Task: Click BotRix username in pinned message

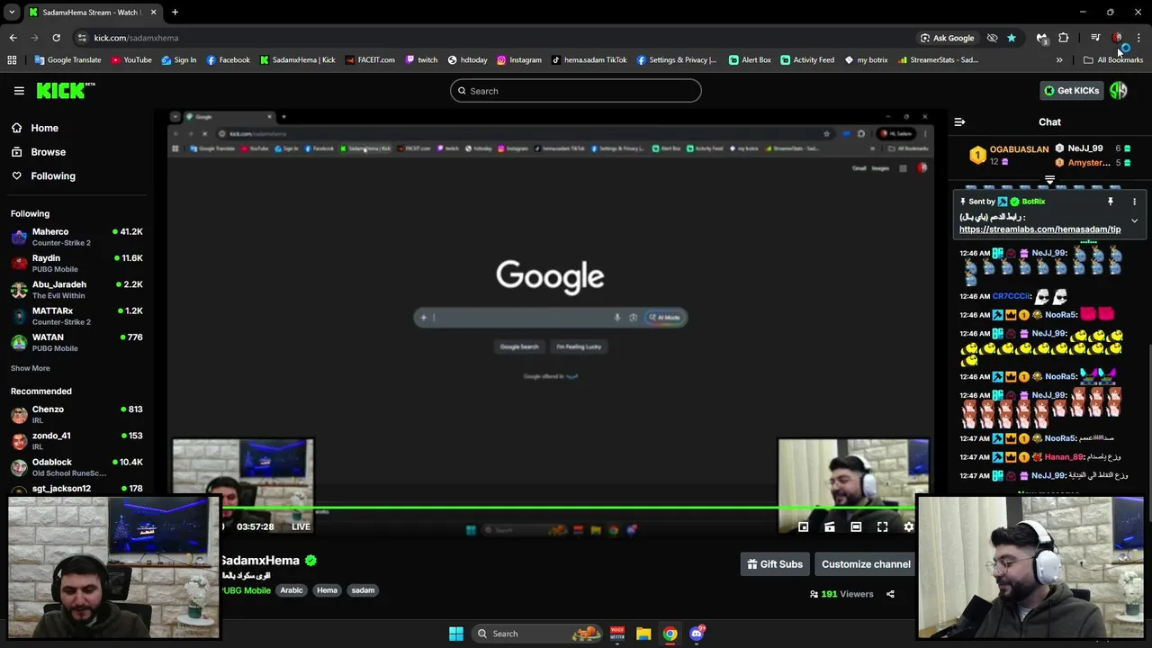Action: 1033,202
